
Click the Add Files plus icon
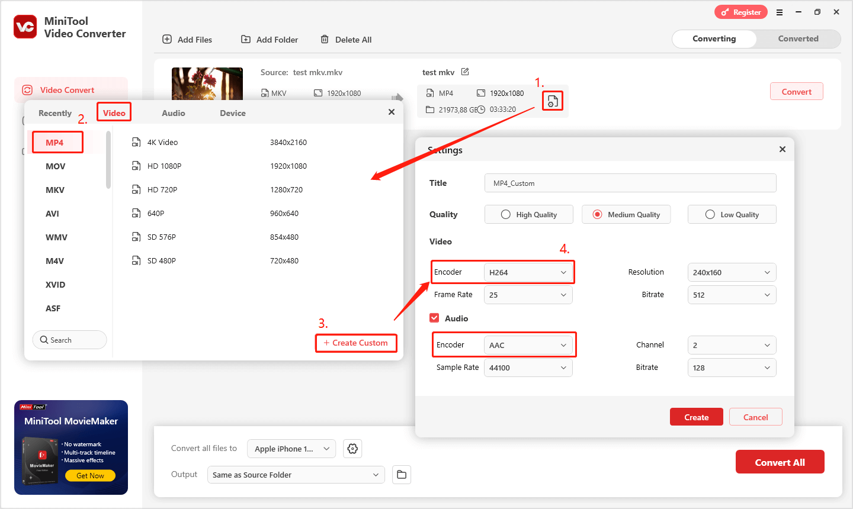pyautogui.click(x=167, y=39)
